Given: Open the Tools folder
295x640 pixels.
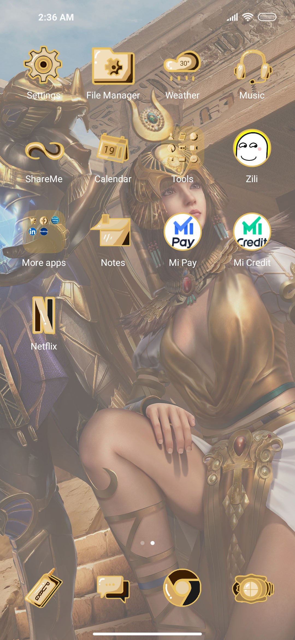Looking at the screenshot, I should coord(182,148).
